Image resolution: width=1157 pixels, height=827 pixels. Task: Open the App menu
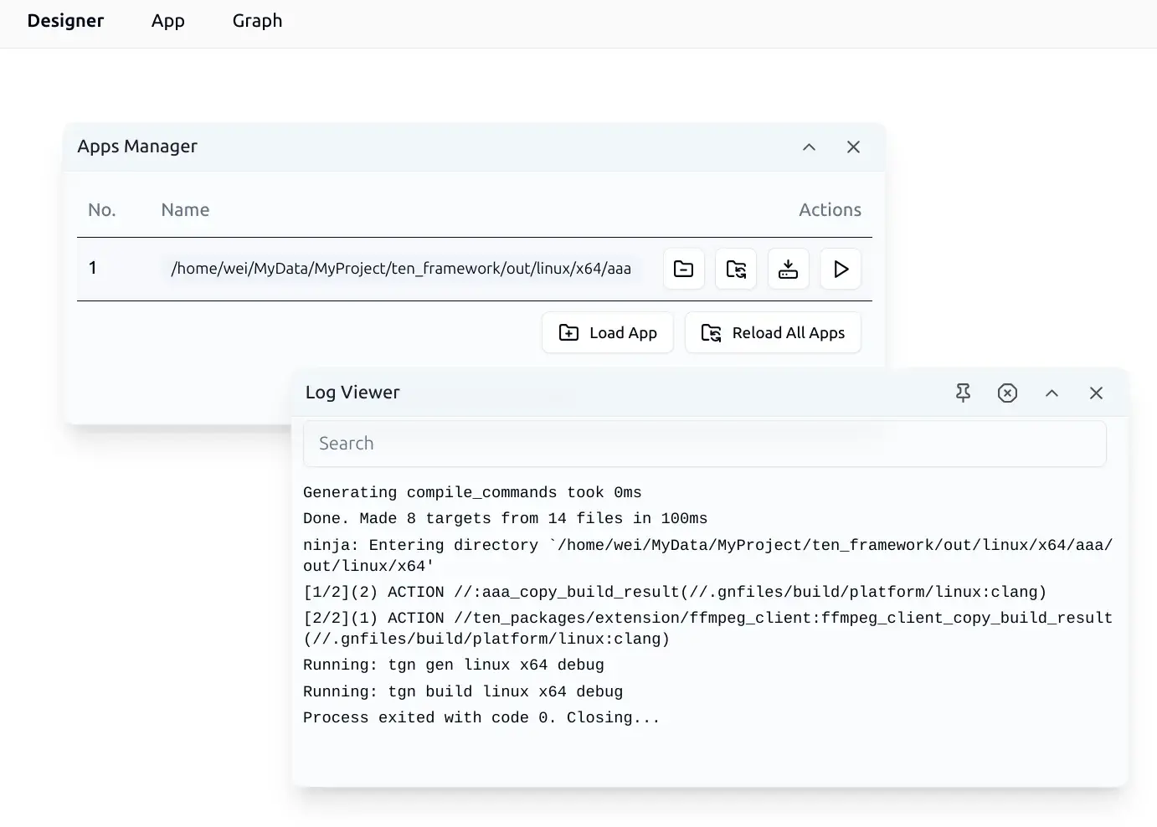tap(167, 20)
